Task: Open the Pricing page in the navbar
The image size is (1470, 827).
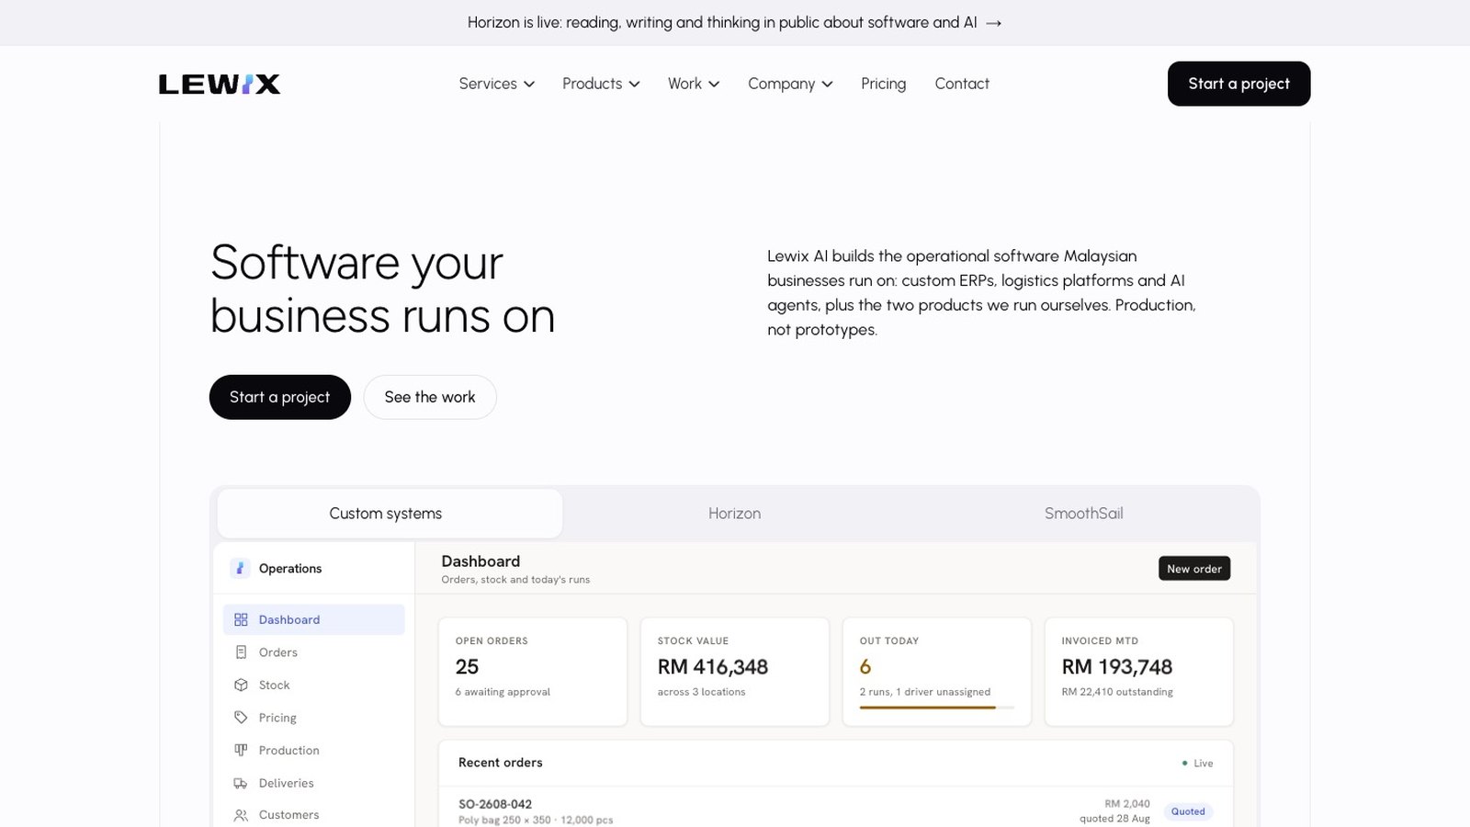Action: pyautogui.click(x=884, y=84)
